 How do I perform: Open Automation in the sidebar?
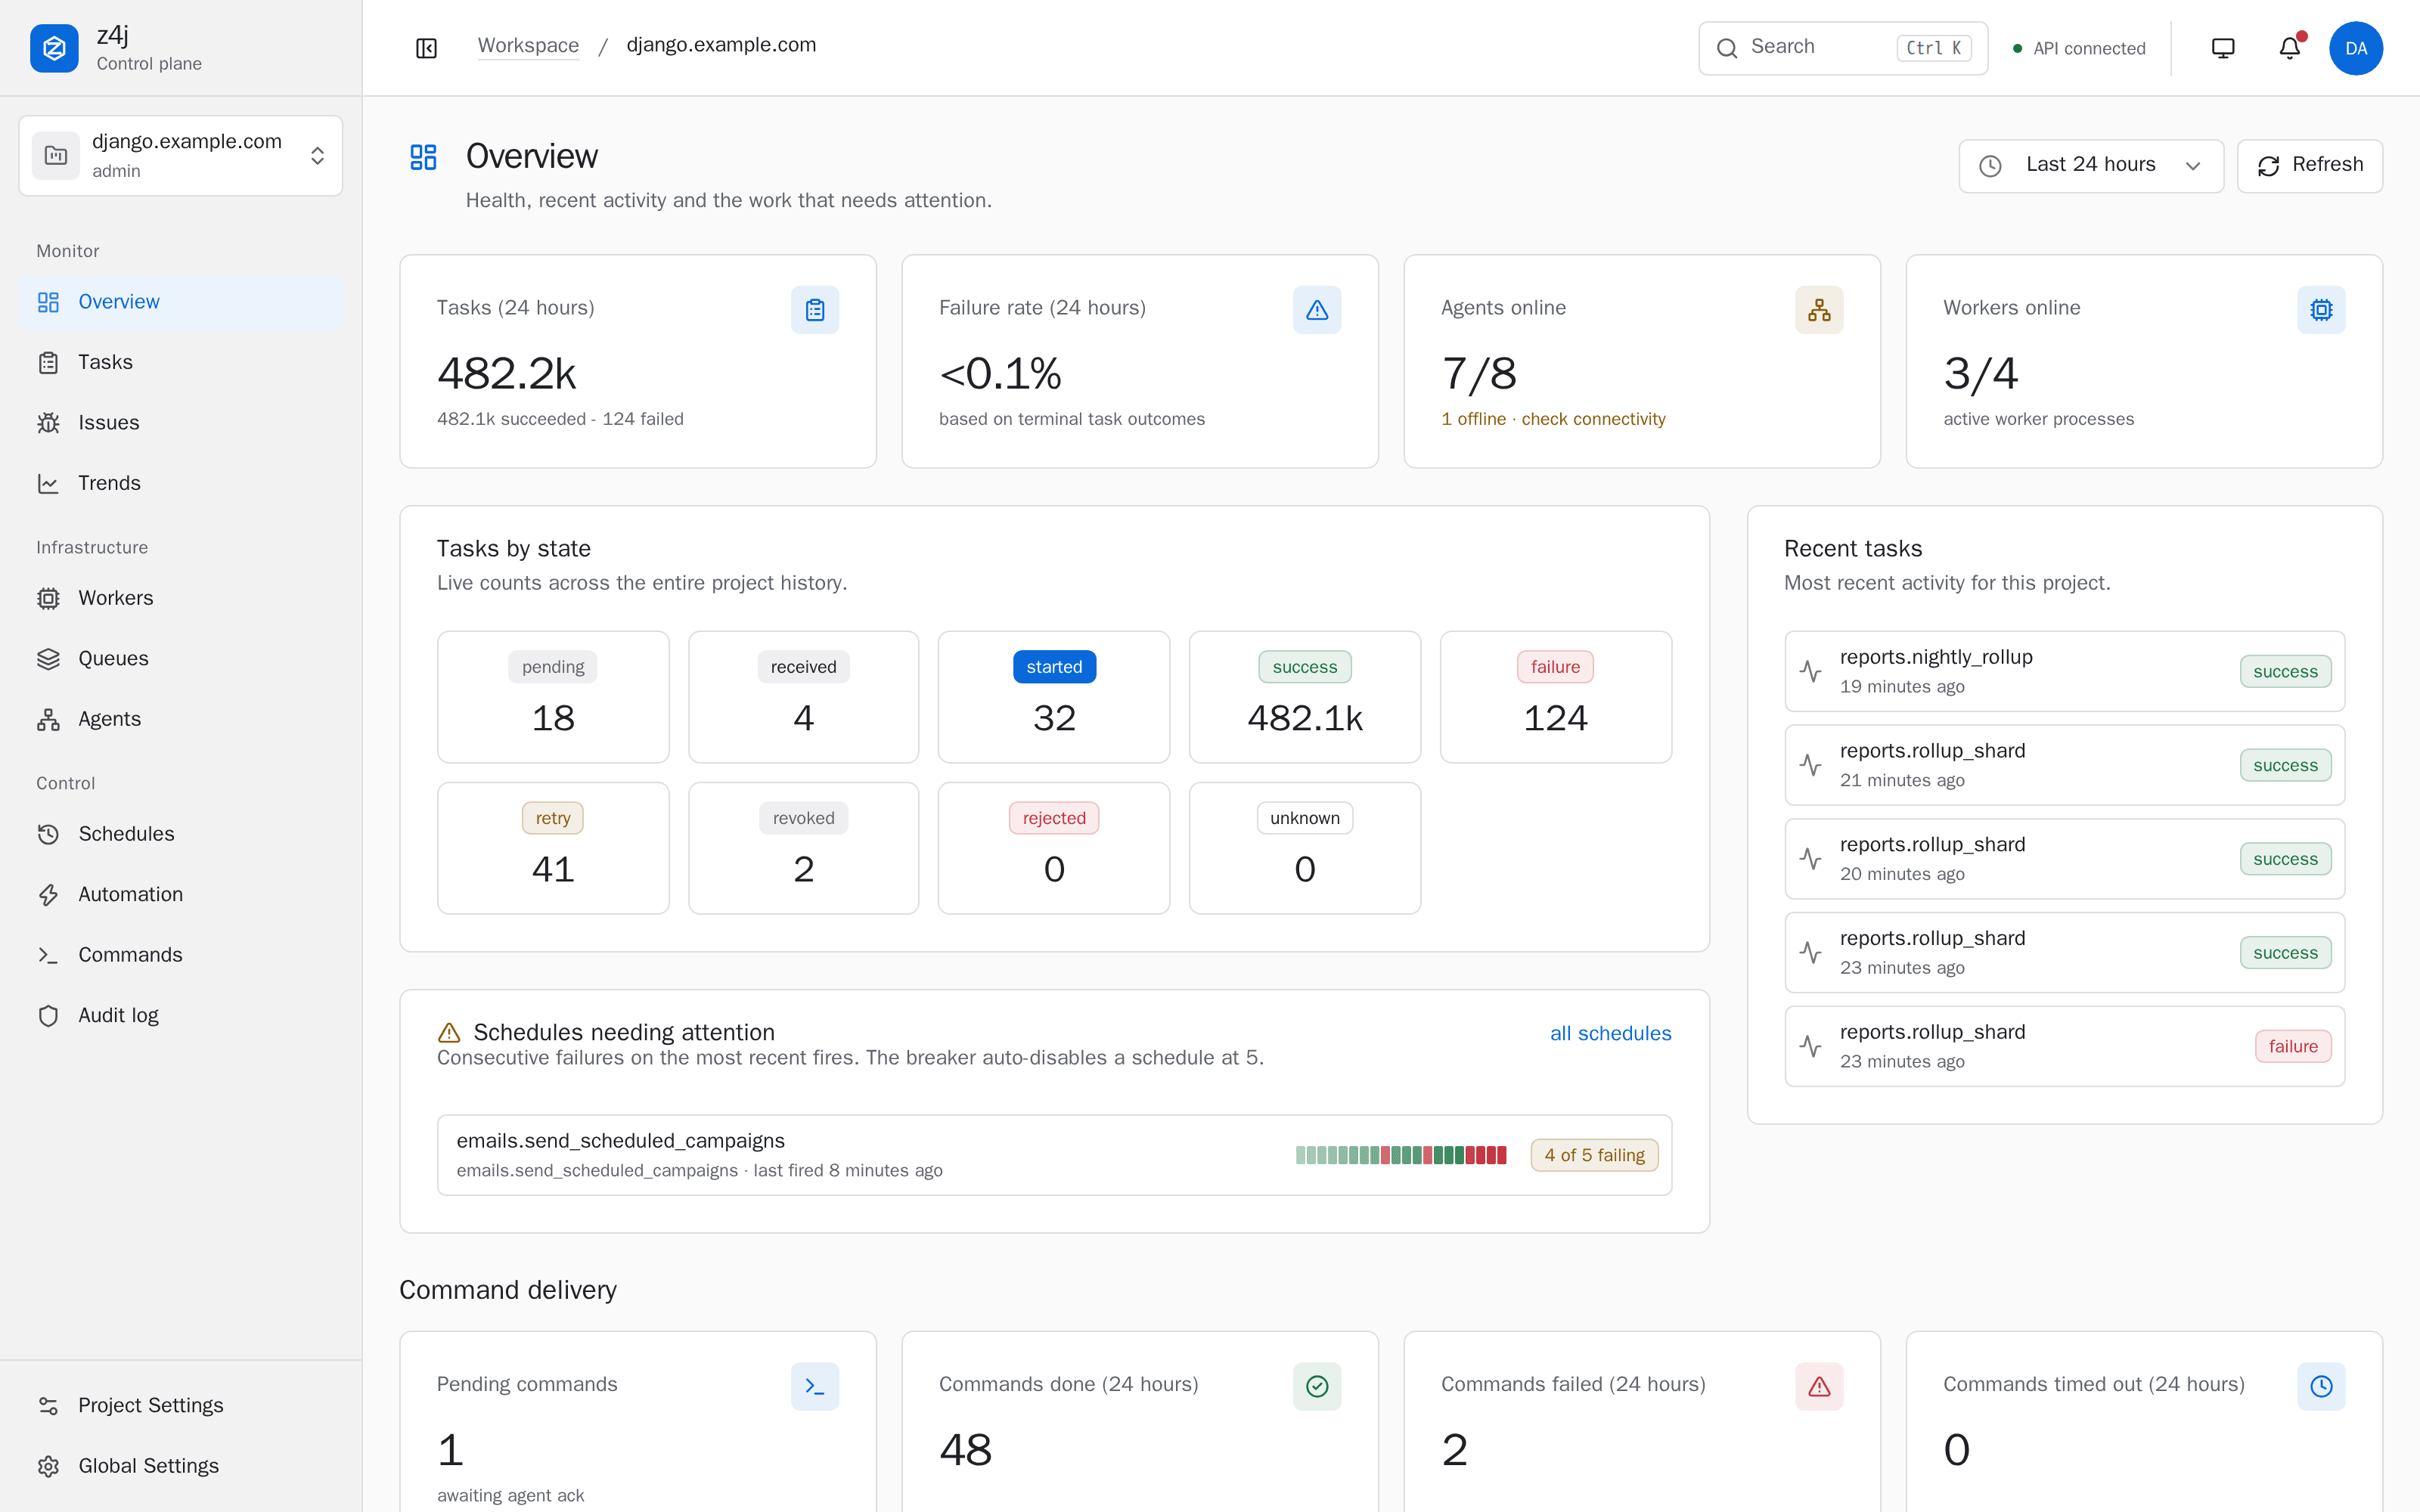pos(181,894)
